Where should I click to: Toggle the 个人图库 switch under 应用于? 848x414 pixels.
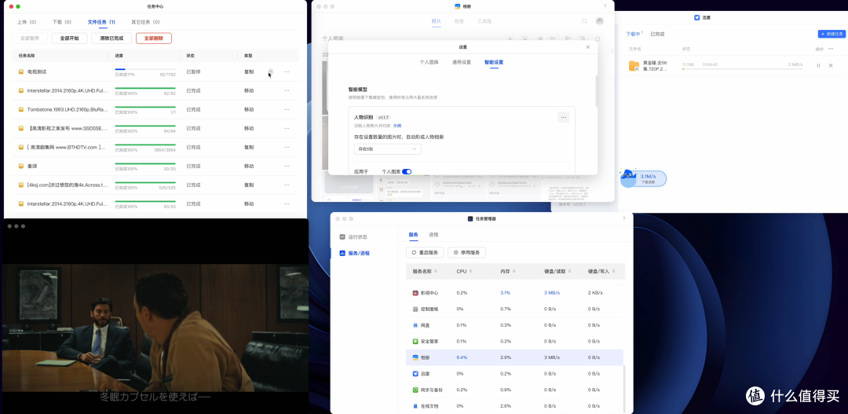click(x=407, y=171)
